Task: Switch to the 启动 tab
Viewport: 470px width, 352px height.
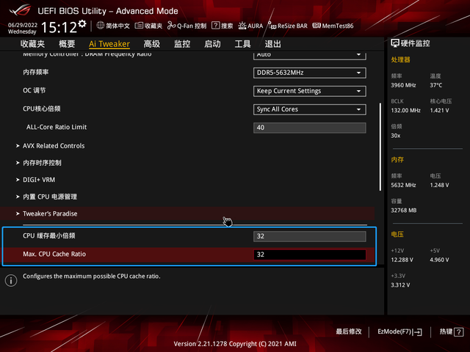Action: (212, 44)
